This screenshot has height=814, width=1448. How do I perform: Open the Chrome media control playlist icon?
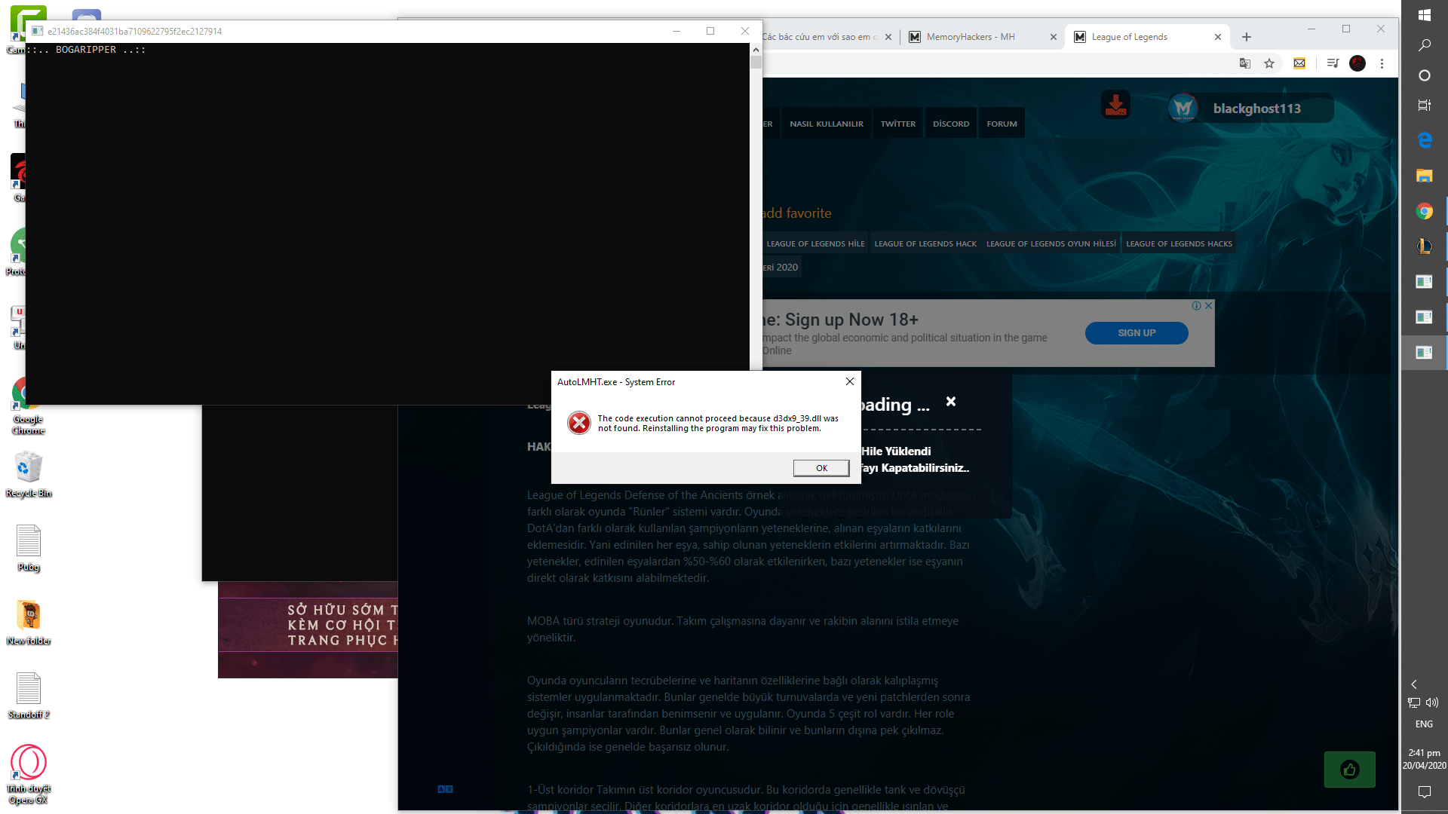point(1333,63)
